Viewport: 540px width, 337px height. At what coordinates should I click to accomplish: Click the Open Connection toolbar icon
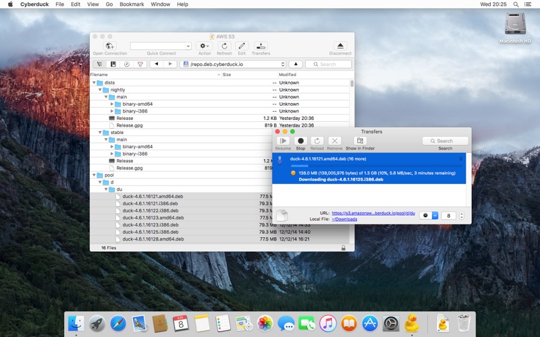109,47
